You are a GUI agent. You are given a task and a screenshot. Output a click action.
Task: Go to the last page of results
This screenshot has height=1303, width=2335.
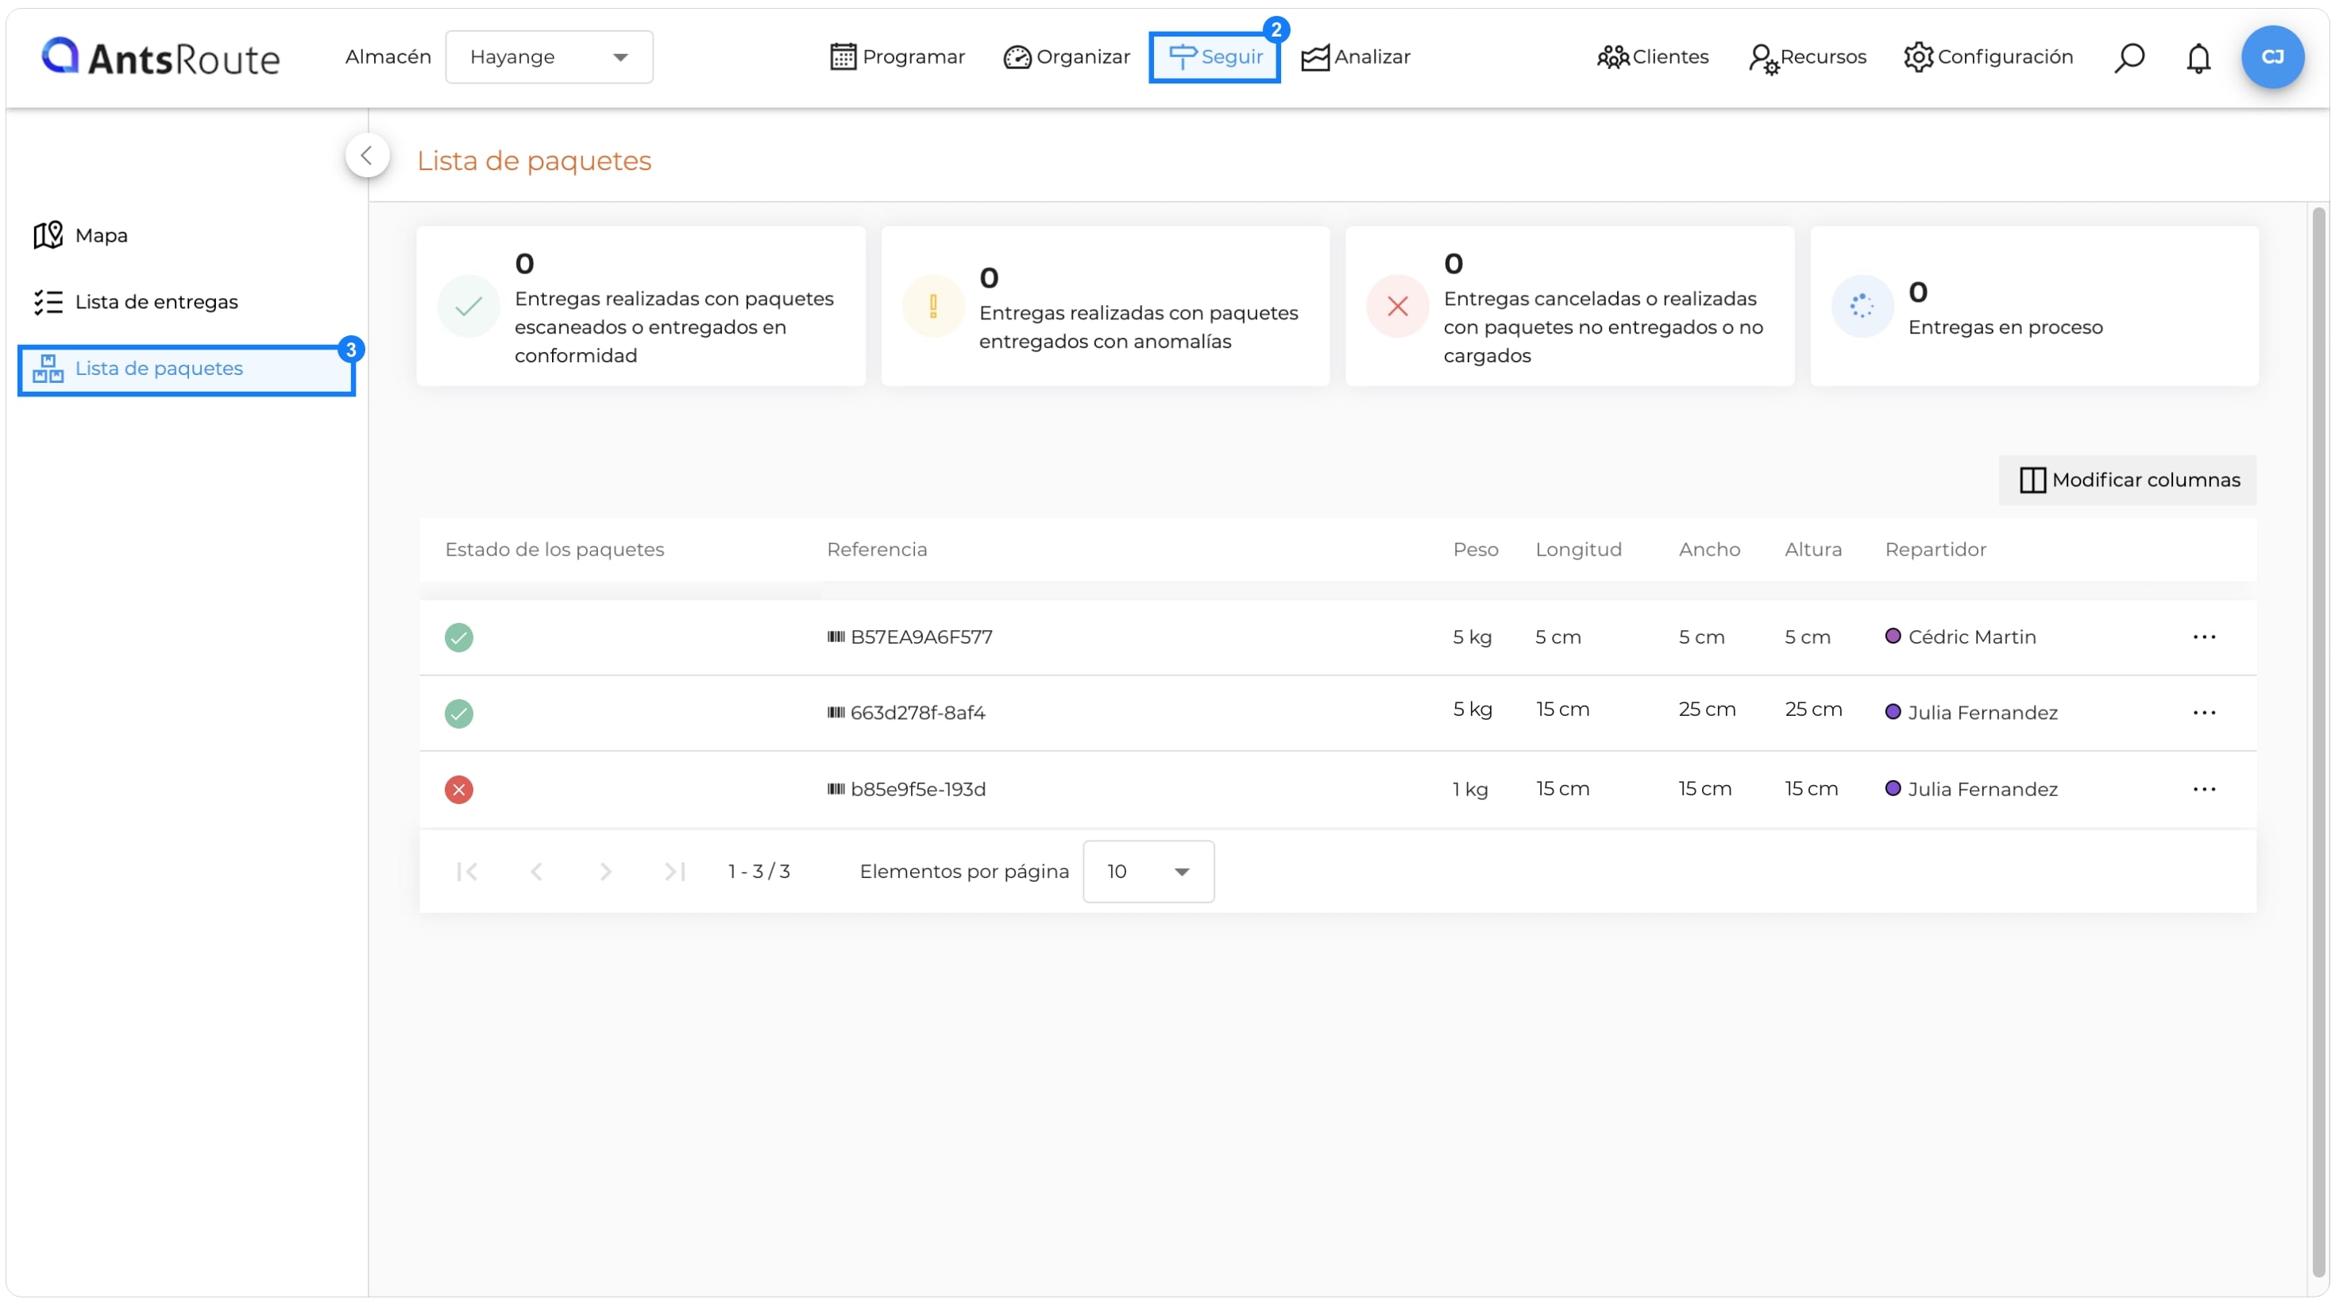point(674,872)
